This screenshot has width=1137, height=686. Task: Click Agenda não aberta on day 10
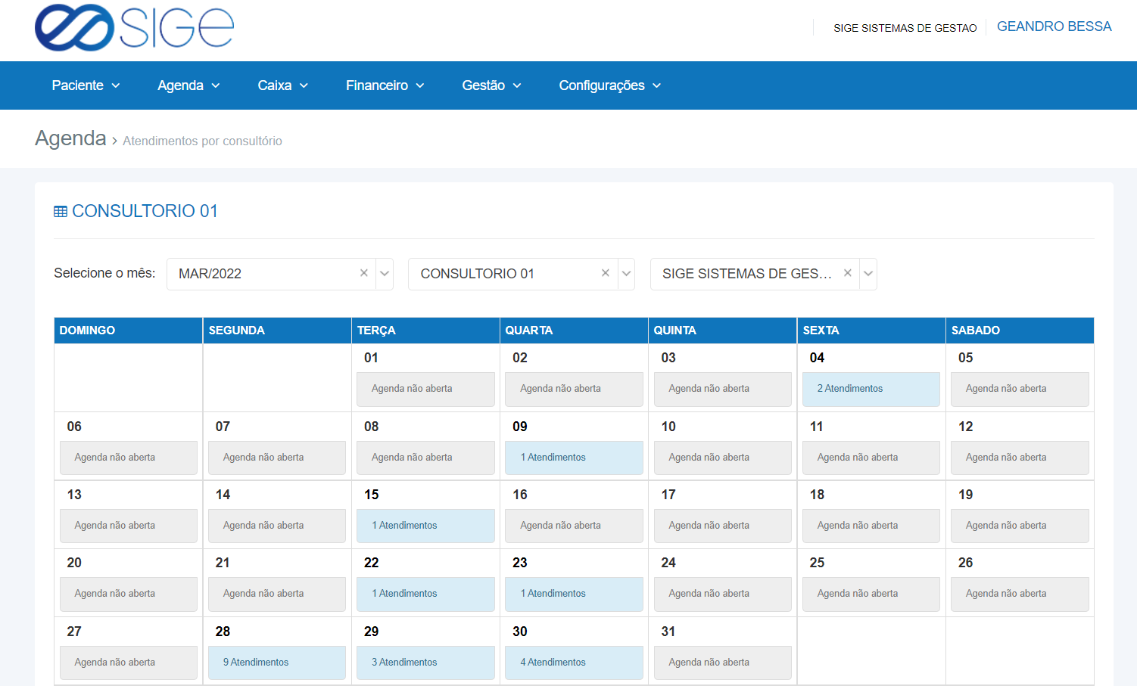(x=723, y=458)
